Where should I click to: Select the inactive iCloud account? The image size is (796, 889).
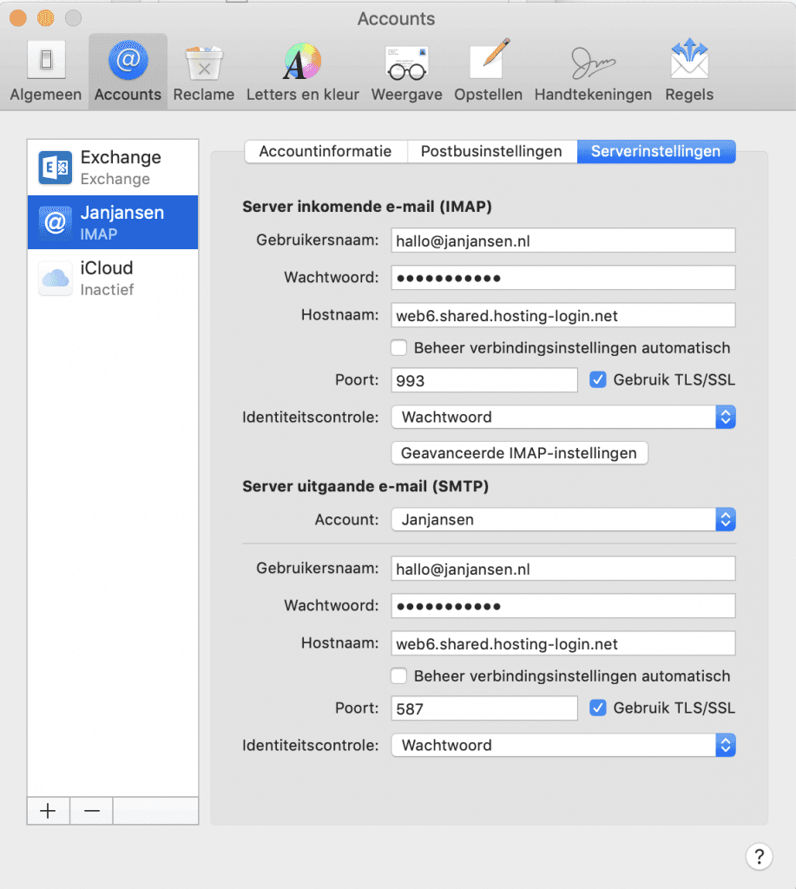coord(113,278)
